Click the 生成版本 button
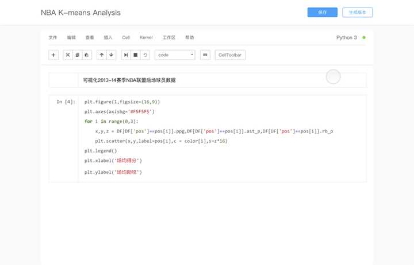Image resolution: width=414 pixels, height=265 pixels. pos(358,12)
